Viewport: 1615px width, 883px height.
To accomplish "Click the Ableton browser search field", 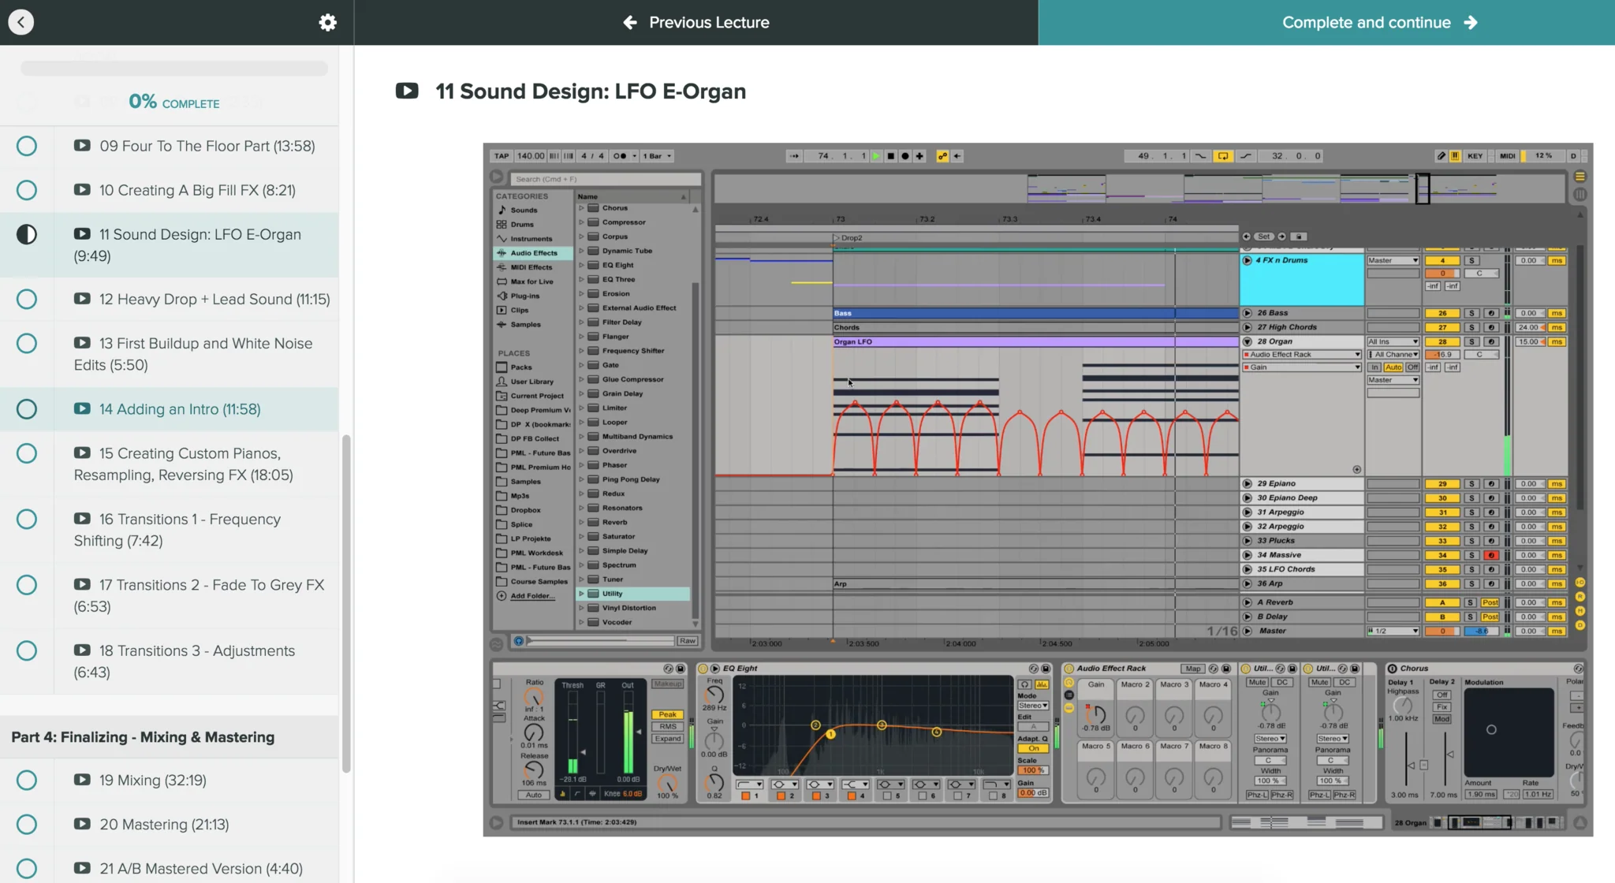I will pyautogui.click(x=605, y=179).
